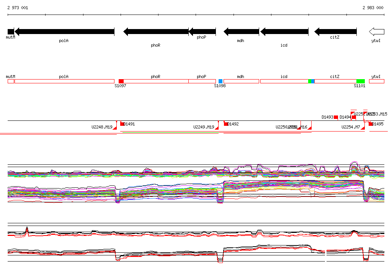Click the red triangle marker beside U2248.M19
The height and width of the screenshot is (273, 392).
(115, 128)
